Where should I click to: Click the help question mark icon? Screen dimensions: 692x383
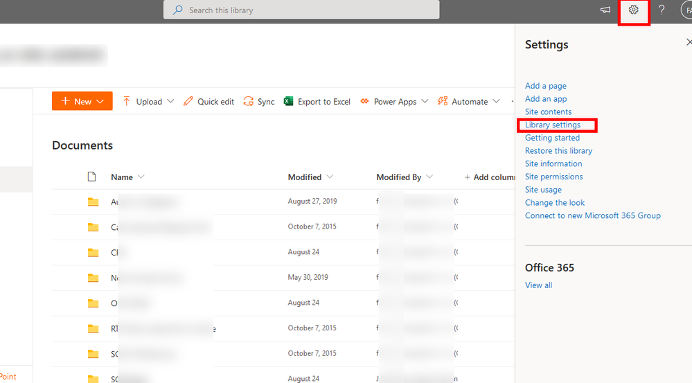(661, 10)
